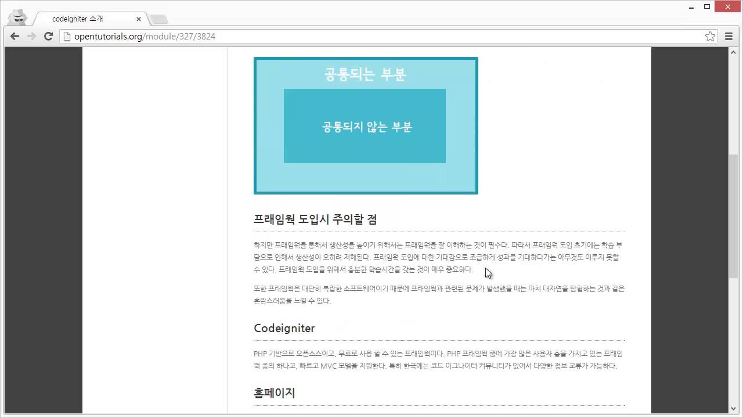Click the 공통되지 않는 부분 inner box
The height and width of the screenshot is (418, 743).
coord(365,126)
